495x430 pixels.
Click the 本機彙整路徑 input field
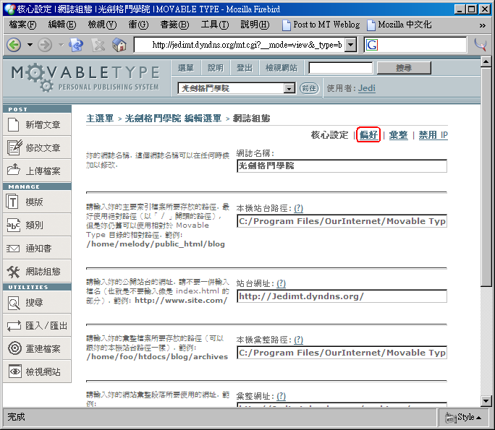click(x=342, y=353)
